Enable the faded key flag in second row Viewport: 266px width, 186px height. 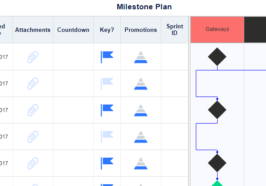click(x=107, y=84)
